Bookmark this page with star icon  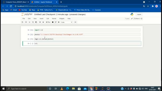pyautogui.click(x=148, y=6)
